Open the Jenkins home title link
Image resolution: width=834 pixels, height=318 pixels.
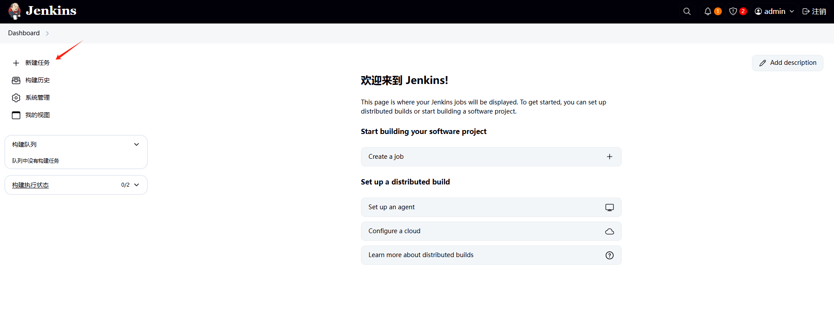click(51, 11)
